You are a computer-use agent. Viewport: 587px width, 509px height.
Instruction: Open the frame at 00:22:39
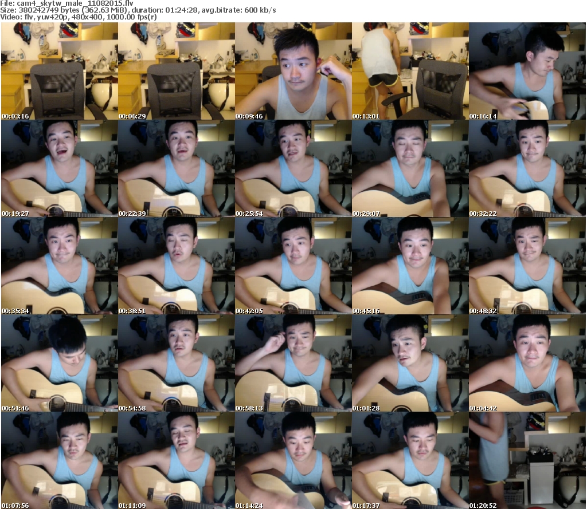pyautogui.click(x=177, y=168)
